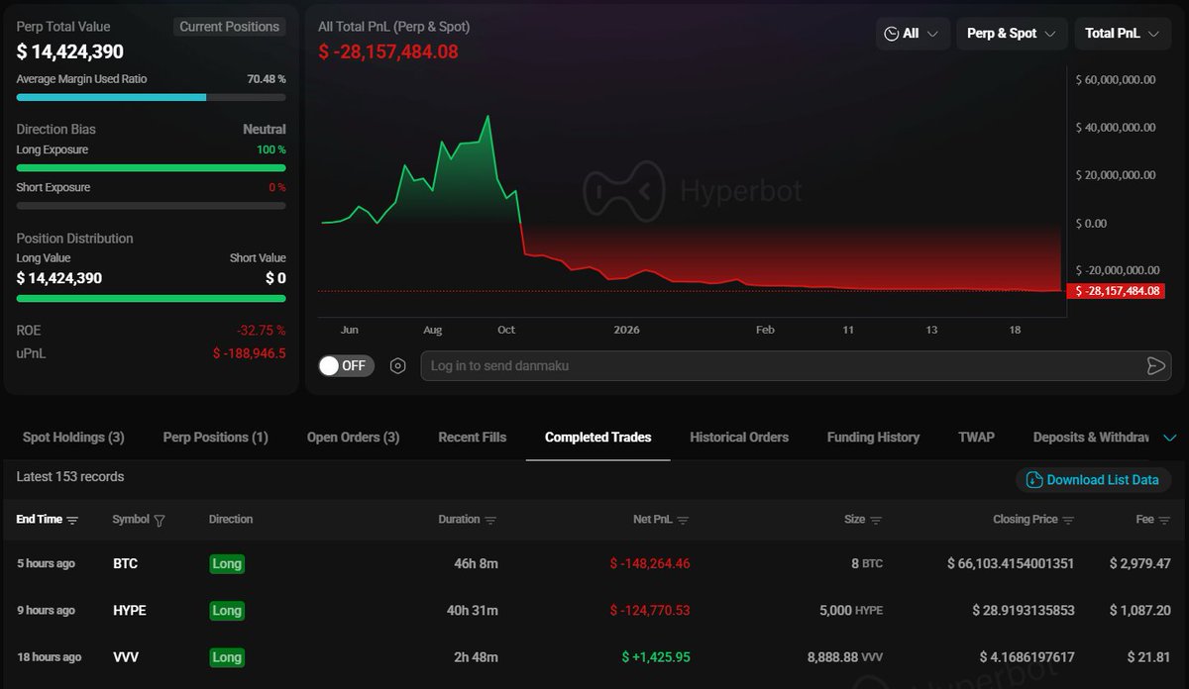Open the Perp & Spot dropdown
This screenshot has width=1189, height=689.
tap(1012, 34)
